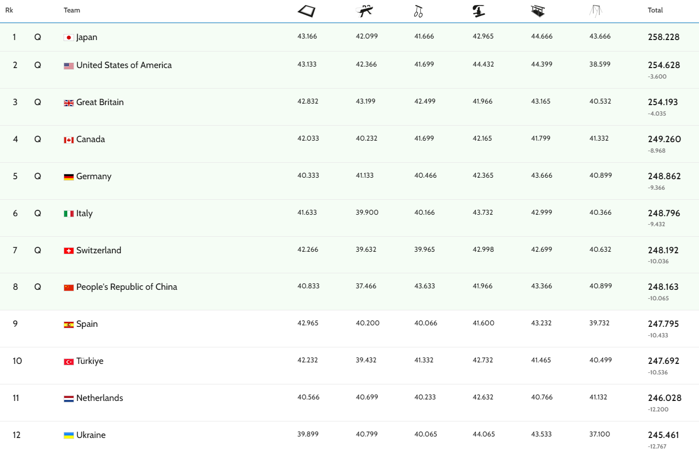Select the vault apparatus icon
Screen dimensions: 699x452
point(479,11)
